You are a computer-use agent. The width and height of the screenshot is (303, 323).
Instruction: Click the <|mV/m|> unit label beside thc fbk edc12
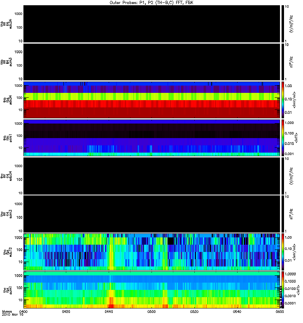point(295,252)
